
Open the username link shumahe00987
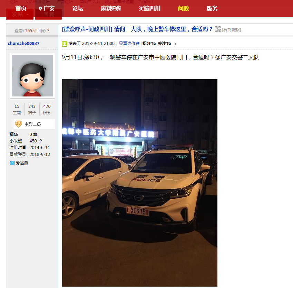pos(23,44)
